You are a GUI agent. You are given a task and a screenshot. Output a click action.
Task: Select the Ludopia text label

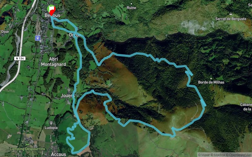(51, 128)
